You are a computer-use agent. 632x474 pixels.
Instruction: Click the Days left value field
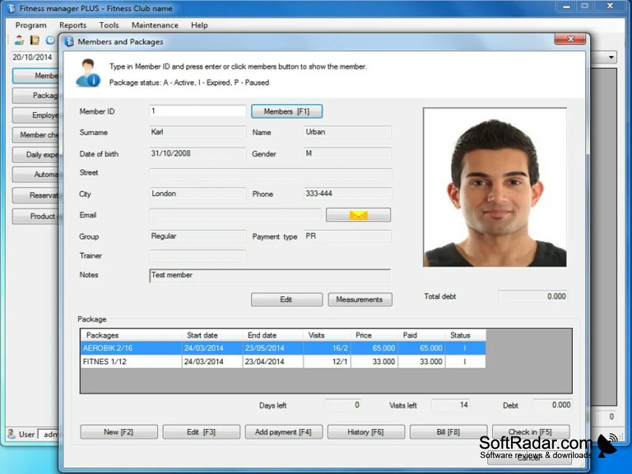[343, 405]
